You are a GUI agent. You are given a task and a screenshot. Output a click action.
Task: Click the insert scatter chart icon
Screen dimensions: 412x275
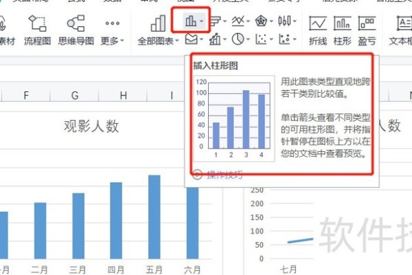[261, 39]
